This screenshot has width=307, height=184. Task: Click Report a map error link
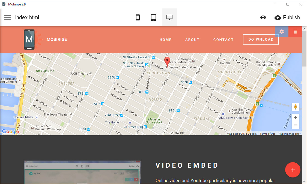click(289, 134)
